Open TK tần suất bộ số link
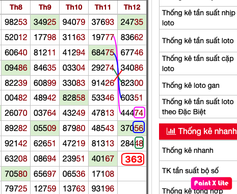 point(190,171)
